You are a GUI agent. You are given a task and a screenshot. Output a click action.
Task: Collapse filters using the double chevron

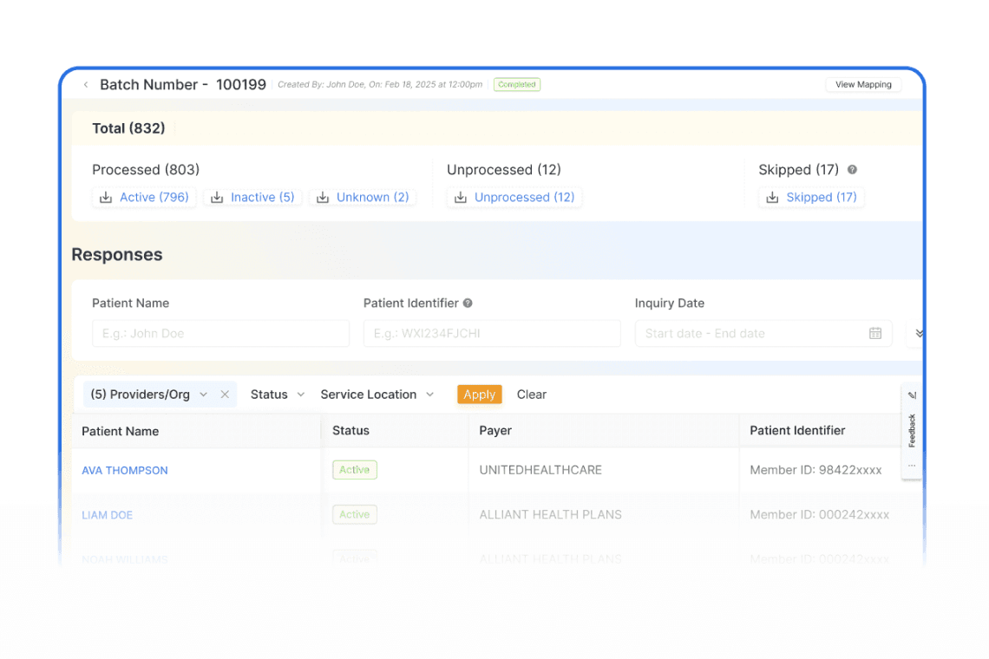click(x=920, y=333)
